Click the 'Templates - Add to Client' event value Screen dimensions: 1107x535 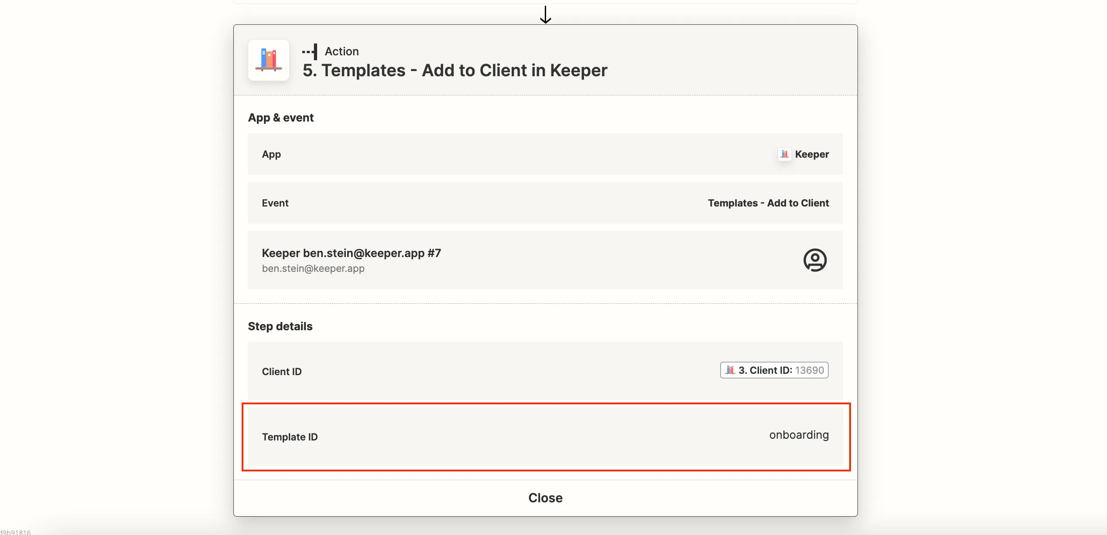click(x=768, y=203)
